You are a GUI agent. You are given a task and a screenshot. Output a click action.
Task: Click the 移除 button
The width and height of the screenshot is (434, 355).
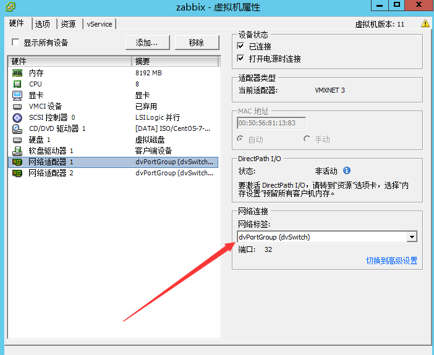(197, 43)
